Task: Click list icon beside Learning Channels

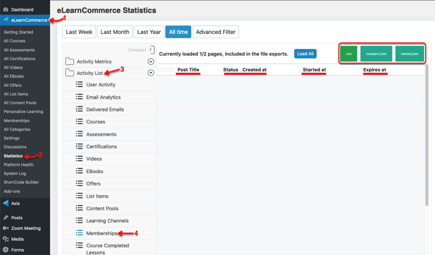Action: 79,220
